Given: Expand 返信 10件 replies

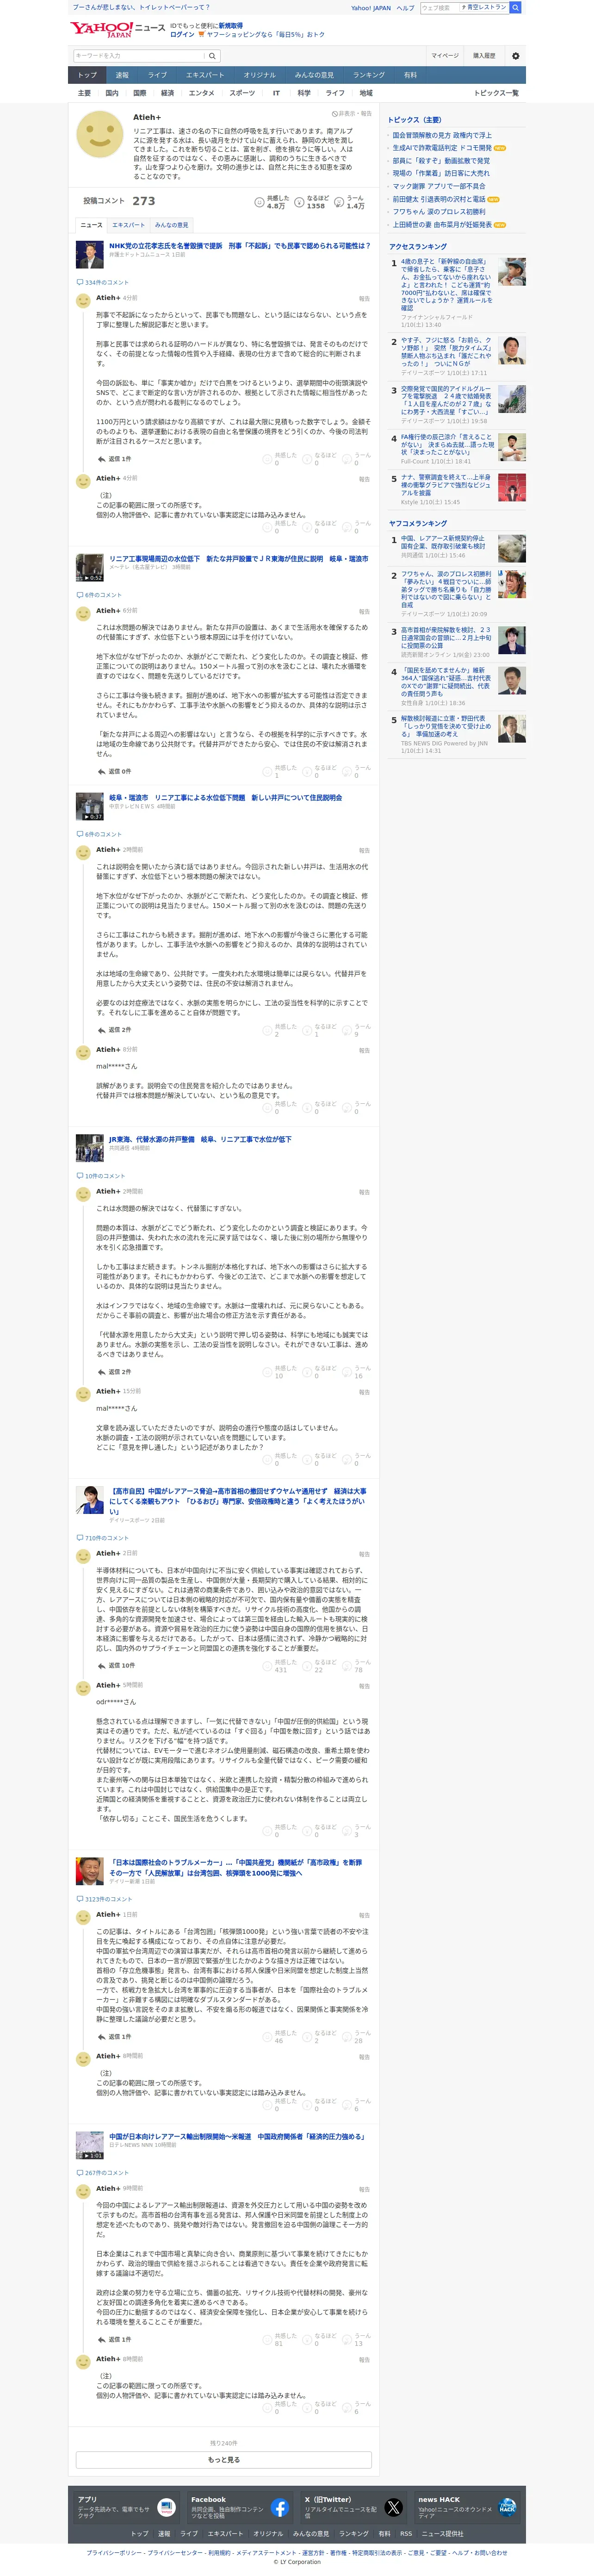Looking at the screenshot, I should 116,1665.
